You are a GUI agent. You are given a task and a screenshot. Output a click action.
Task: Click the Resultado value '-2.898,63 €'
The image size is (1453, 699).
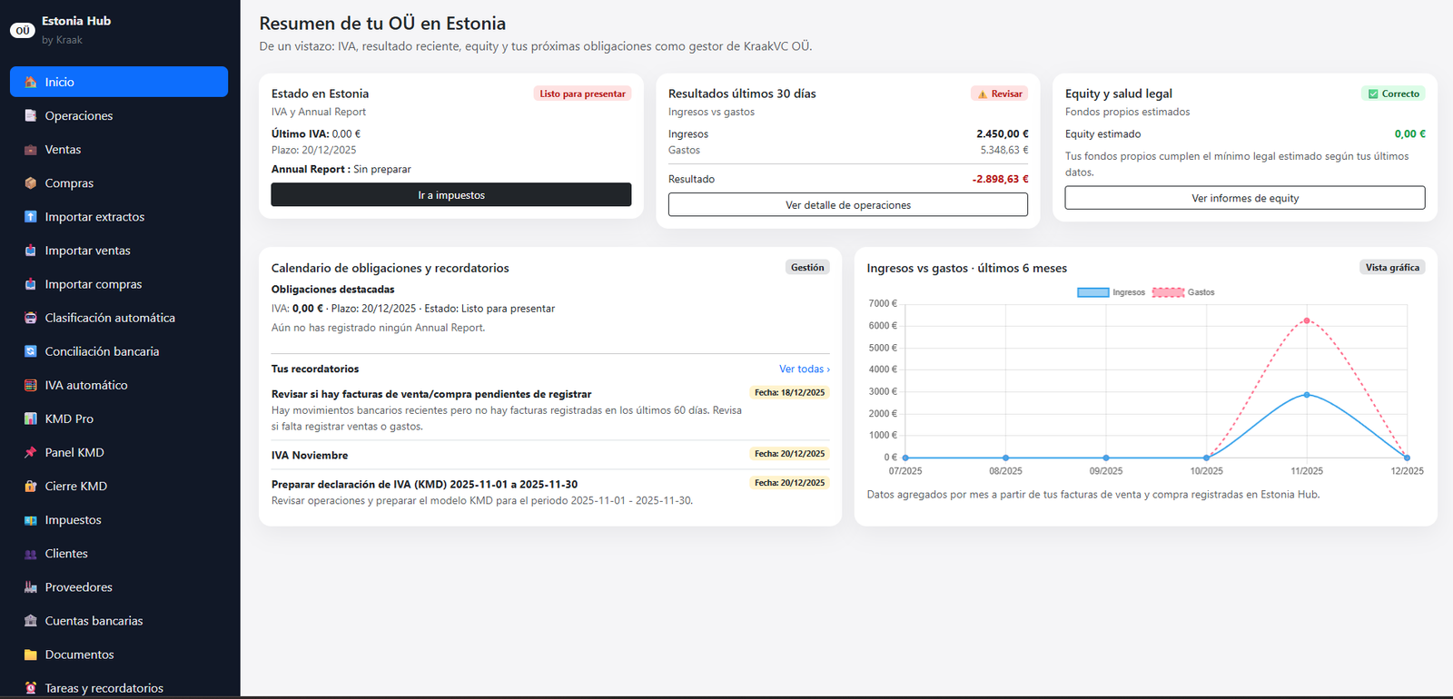tap(1000, 179)
